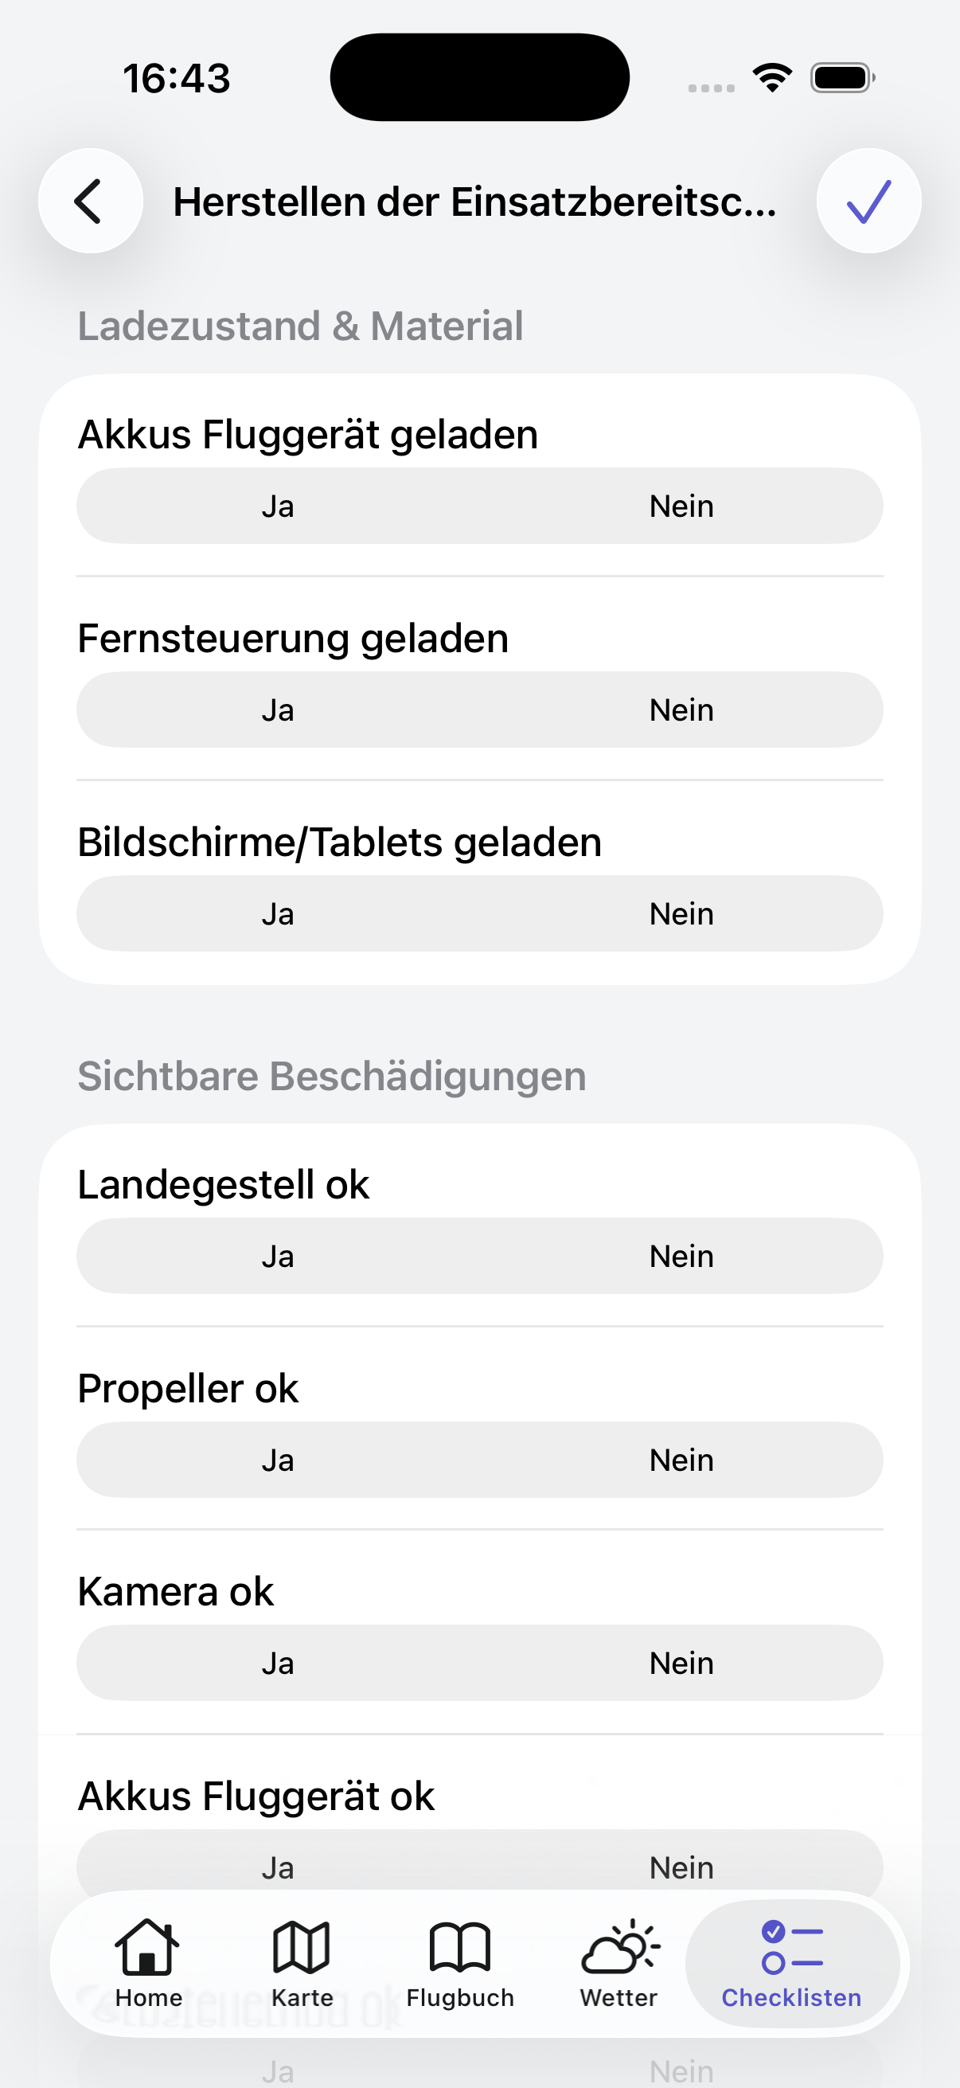Confirm checklist with the checkmark icon

click(868, 201)
